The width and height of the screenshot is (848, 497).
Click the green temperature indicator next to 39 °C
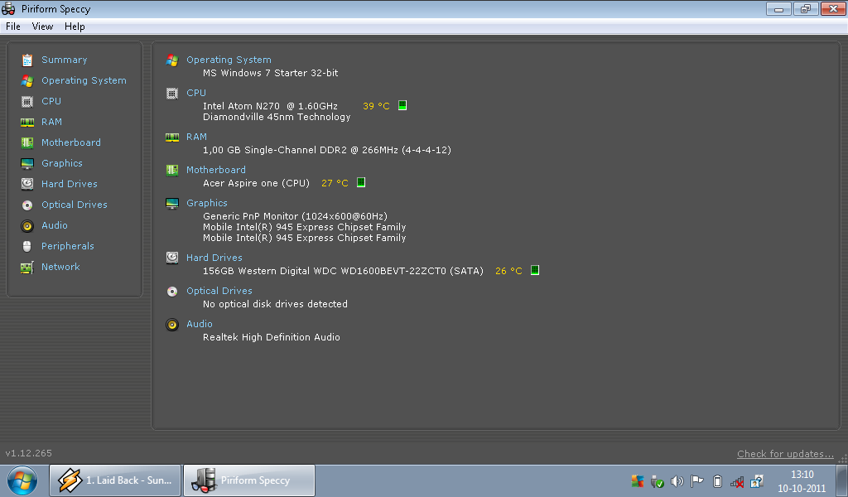point(402,105)
